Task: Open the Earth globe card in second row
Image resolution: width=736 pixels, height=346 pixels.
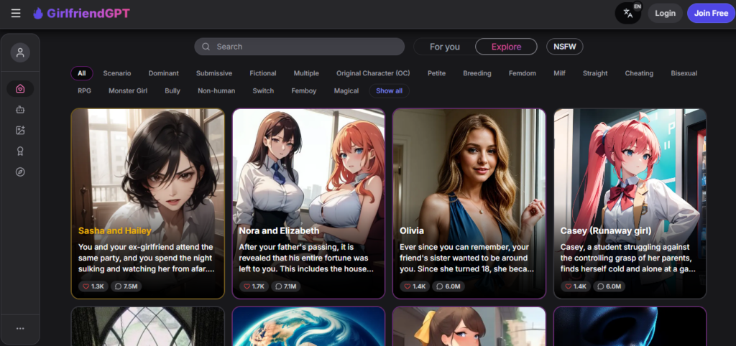Action: click(x=308, y=327)
